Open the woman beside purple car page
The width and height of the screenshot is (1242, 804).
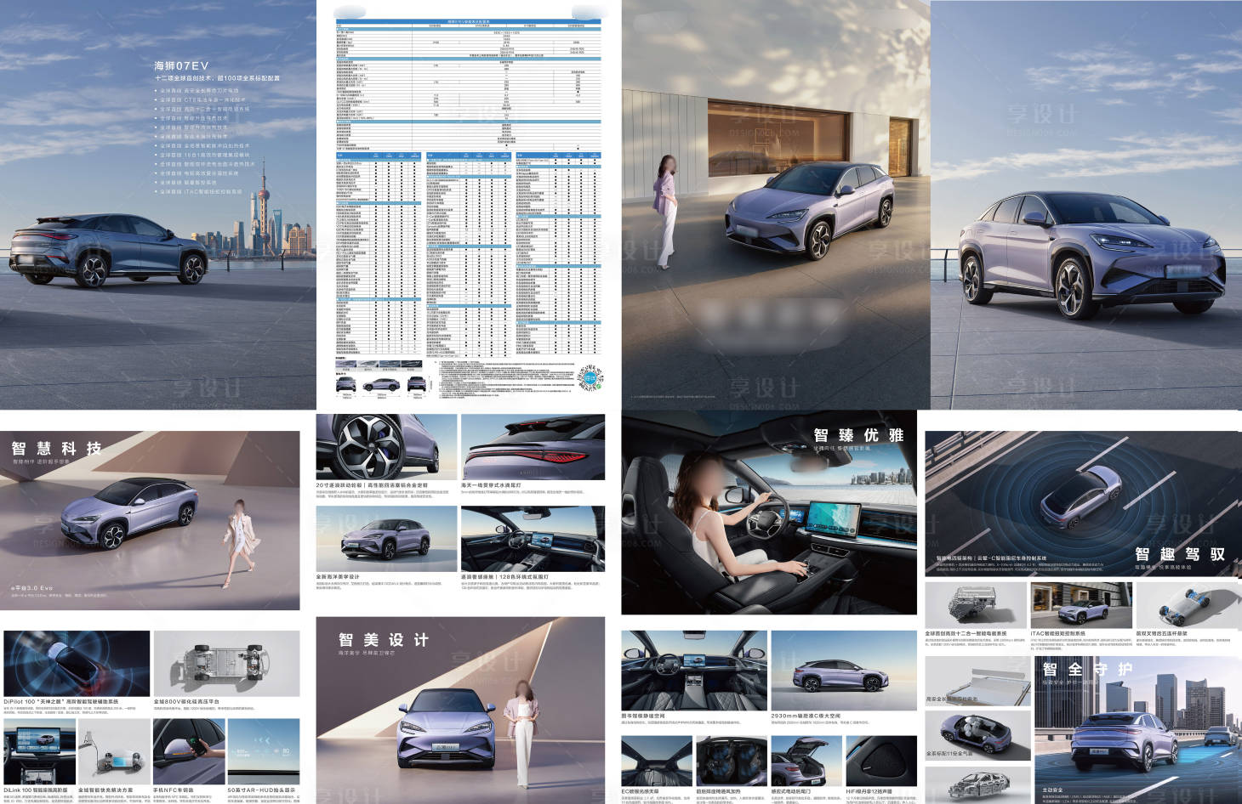click(776, 205)
